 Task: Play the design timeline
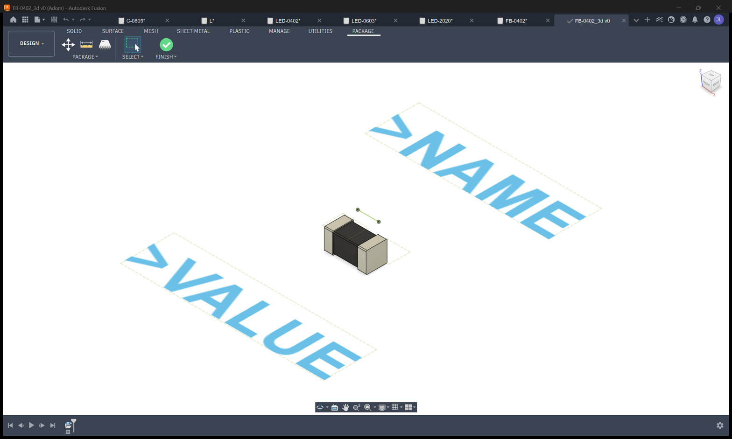(31, 425)
